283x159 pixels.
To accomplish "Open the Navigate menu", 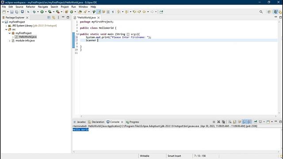I will pos(43,7).
